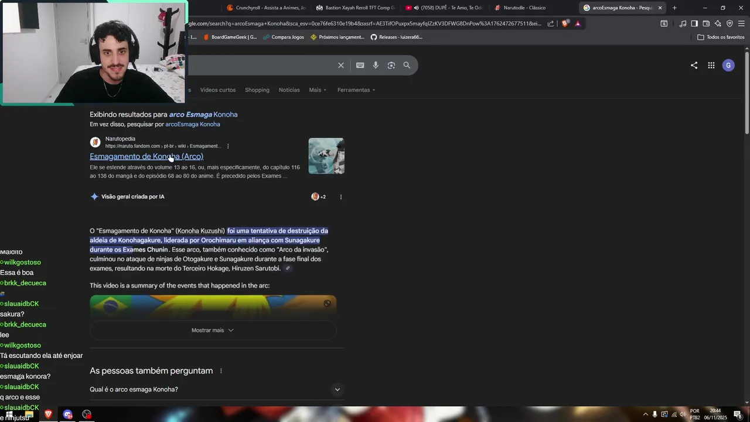Click the Brave Rewards triangle icon
The width and height of the screenshot is (750, 422).
tap(578, 23)
